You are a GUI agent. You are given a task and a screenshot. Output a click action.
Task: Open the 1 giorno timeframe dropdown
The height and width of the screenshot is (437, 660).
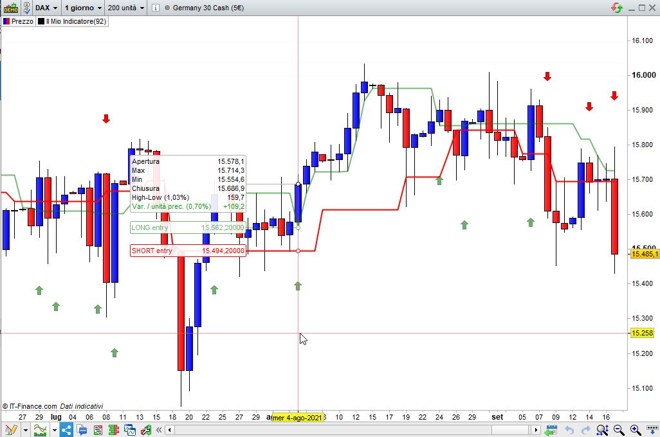84,8
